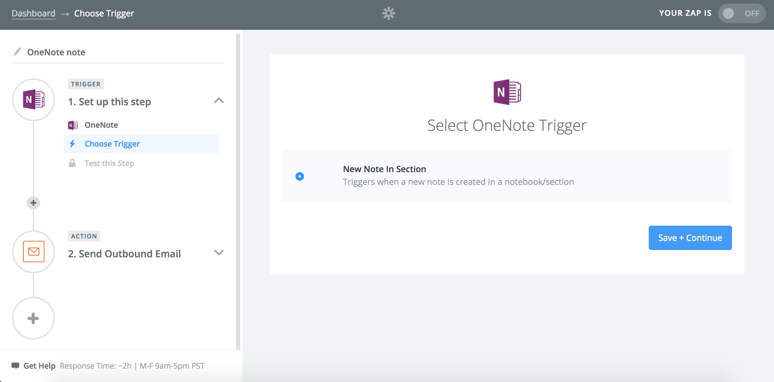774x382 pixels.
Task: Click the lock icon beside Test this Step
Action: click(72, 163)
